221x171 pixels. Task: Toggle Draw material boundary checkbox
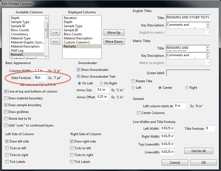click(6, 98)
